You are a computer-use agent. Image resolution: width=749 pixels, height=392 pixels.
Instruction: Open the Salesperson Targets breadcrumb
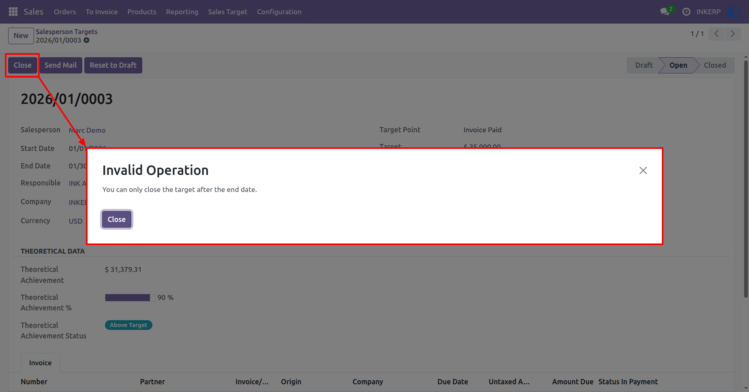(66, 32)
